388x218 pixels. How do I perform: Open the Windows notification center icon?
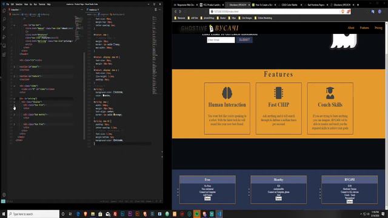(x=383, y=214)
